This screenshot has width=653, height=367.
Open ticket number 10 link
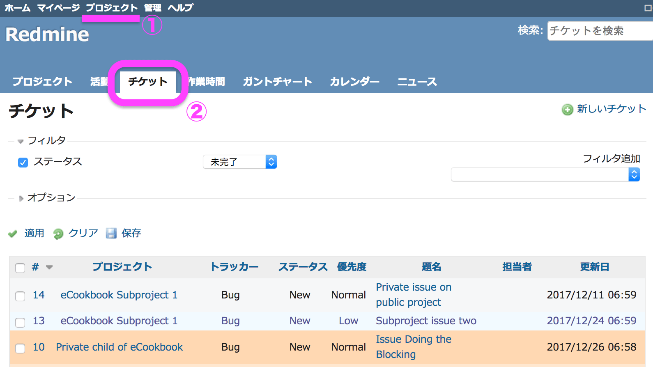click(x=39, y=347)
